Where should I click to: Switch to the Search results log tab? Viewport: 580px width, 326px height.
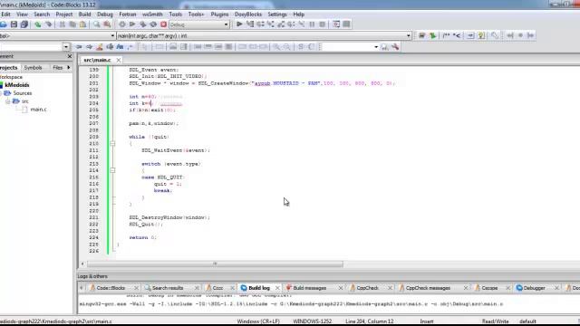(x=168, y=288)
